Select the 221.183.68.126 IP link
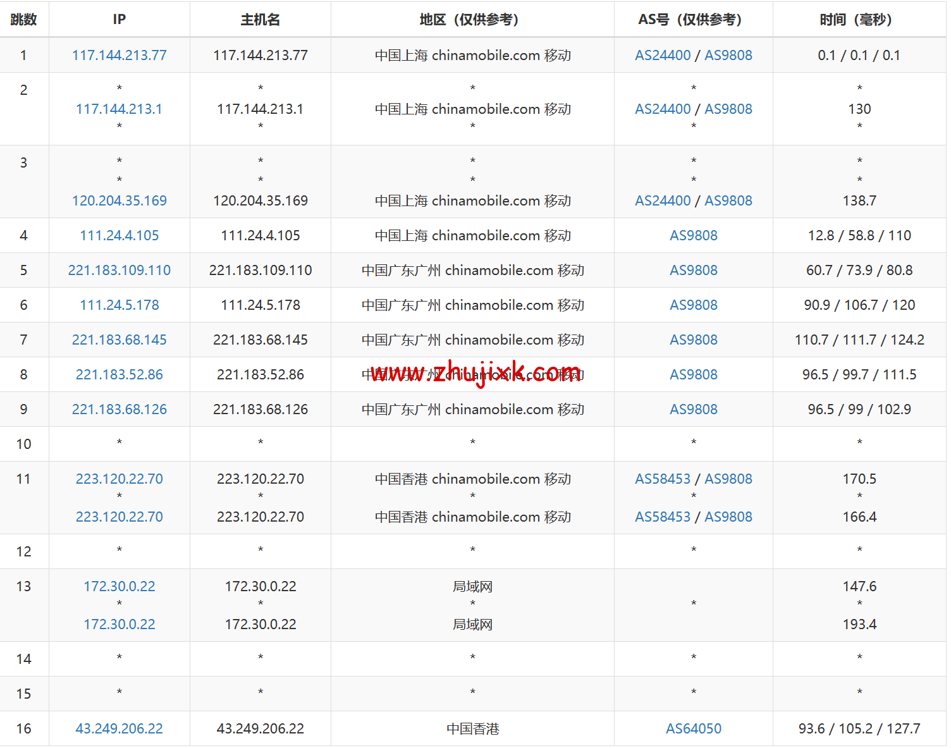 pyautogui.click(x=119, y=409)
